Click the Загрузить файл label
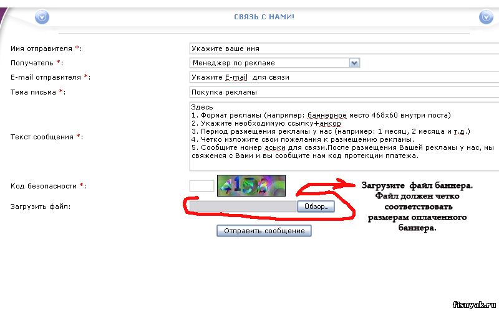The height and width of the screenshot is (311, 499). (41, 207)
